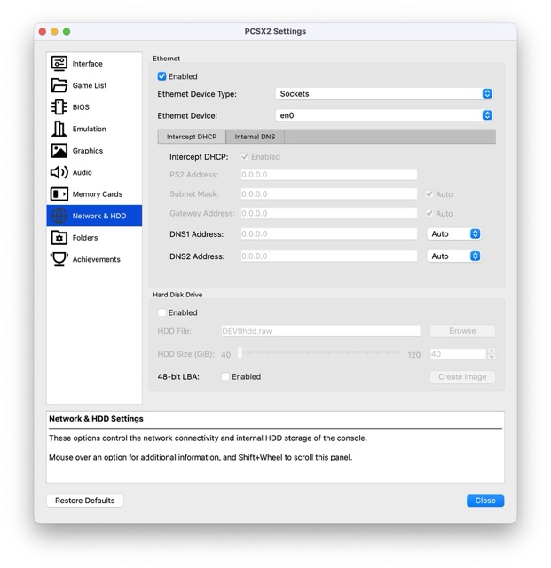Open Ethernet Device en0 dropdown
551x568 pixels.
coord(384,115)
